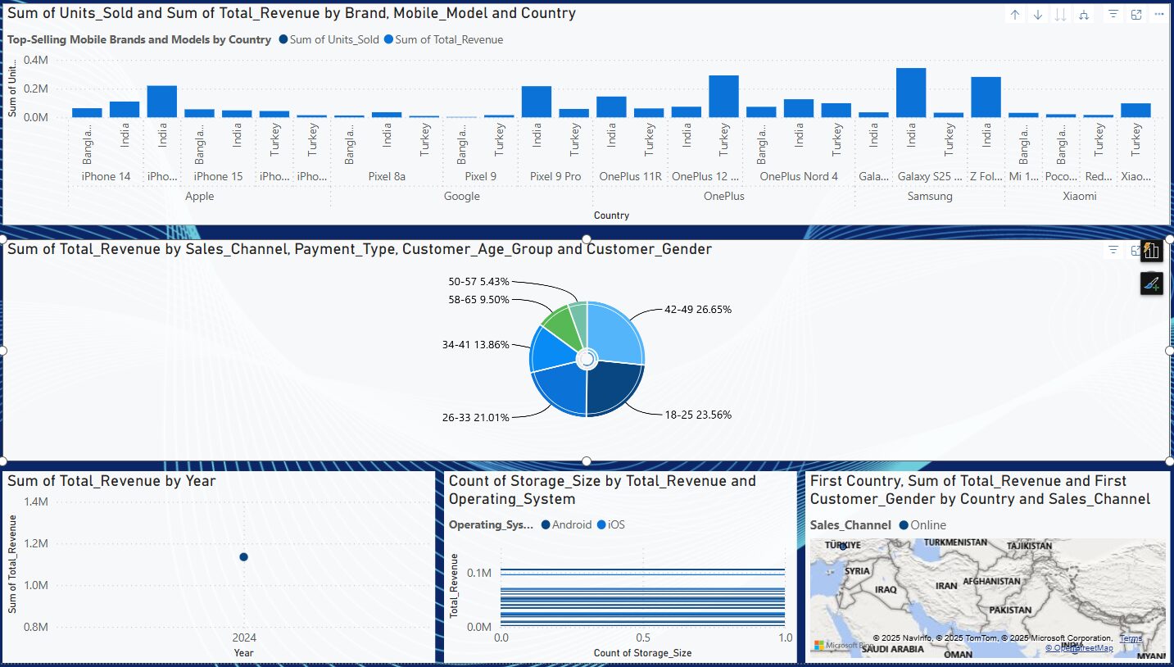This screenshot has height=667, width=1174.
Task: Select the OnePlus 12 Turkey bar
Action: [723, 96]
